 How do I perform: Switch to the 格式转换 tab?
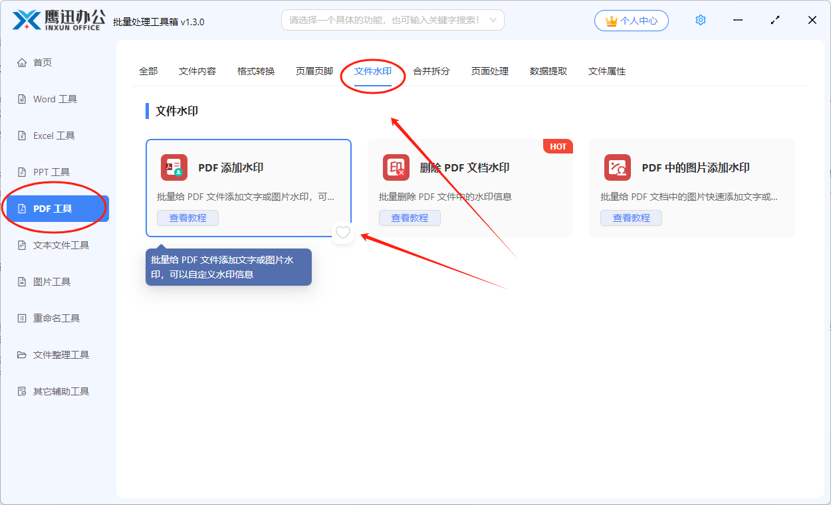point(256,71)
